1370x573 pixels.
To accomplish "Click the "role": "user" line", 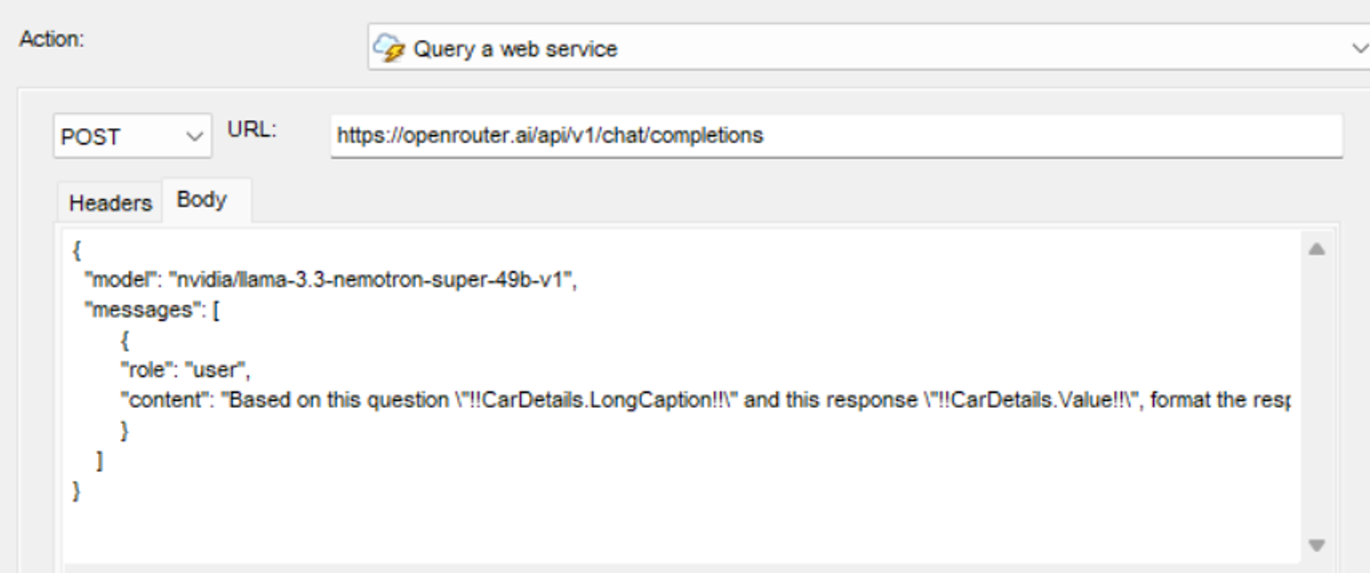I will coord(185,370).
